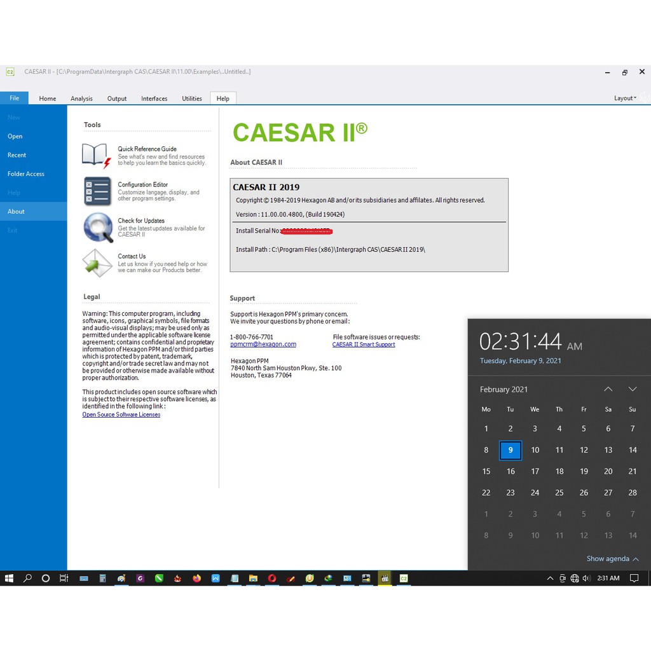
Task: Open the Calculator taskbar icon
Action: 102,578
